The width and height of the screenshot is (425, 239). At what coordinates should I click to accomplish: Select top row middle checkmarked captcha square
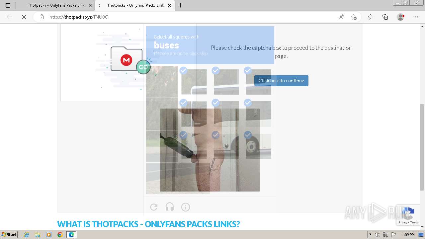(x=226, y=82)
